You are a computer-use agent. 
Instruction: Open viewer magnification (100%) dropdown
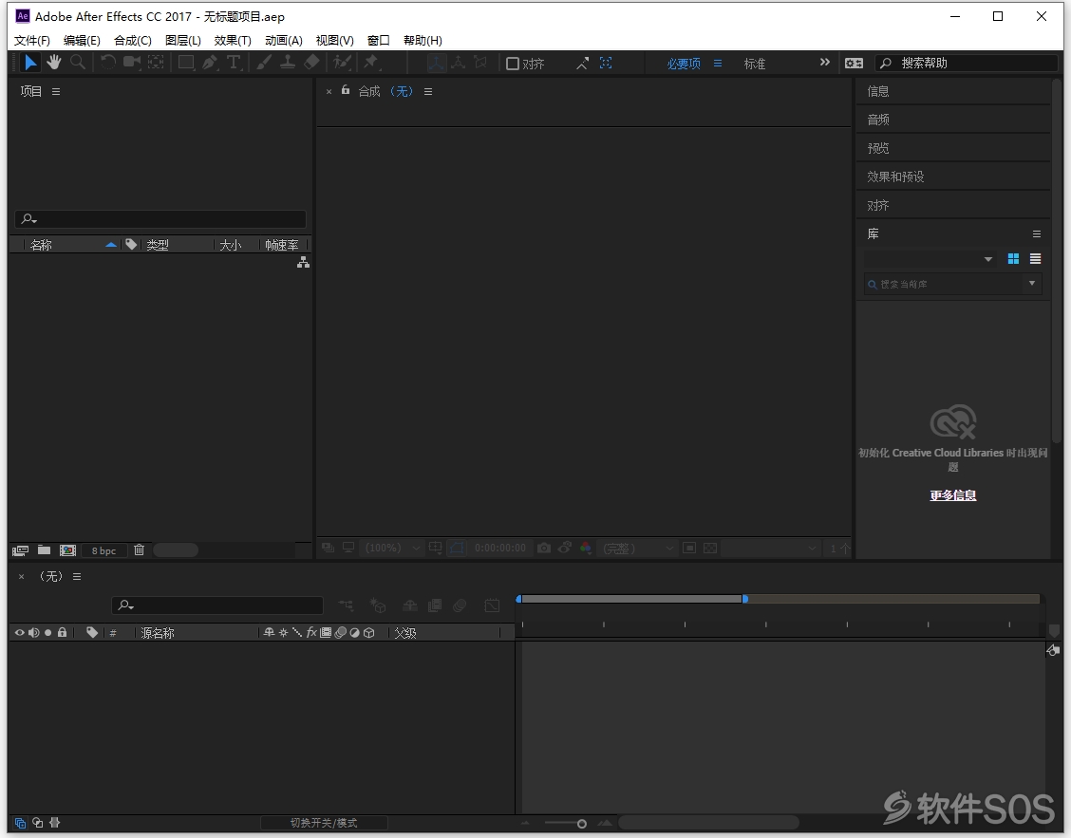[393, 548]
